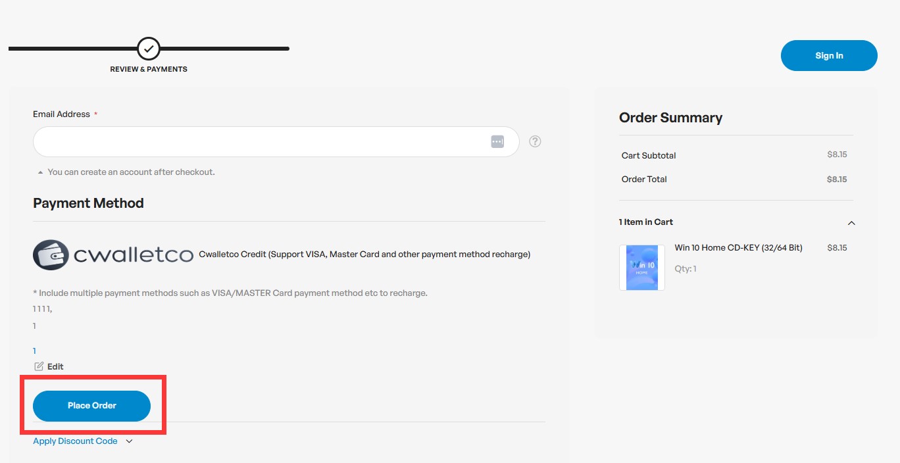The height and width of the screenshot is (463, 900).
Task: Open the Apply Discount Code link
Action: pos(75,441)
